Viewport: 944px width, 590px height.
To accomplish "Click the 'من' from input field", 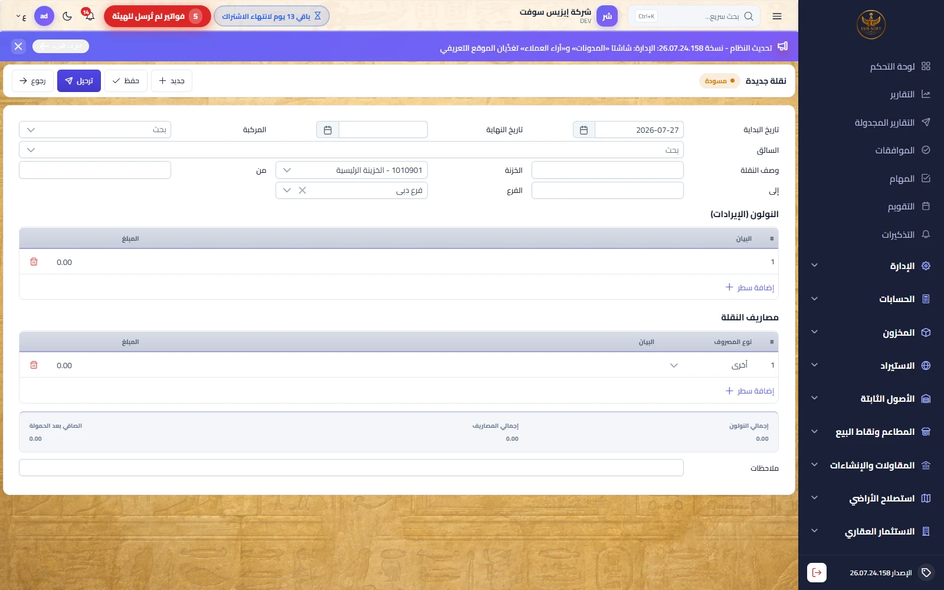I will tap(95, 170).
